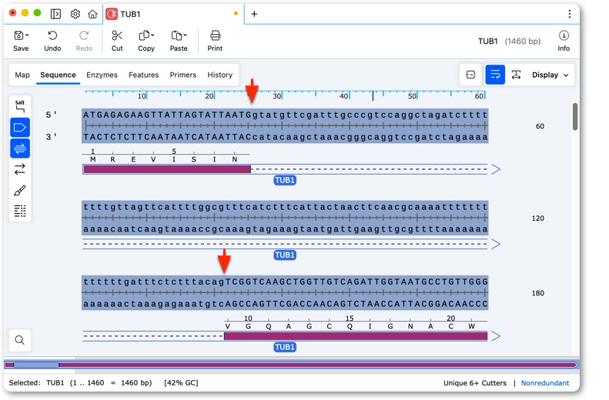
Task: View the History tab
Action: 220,75
